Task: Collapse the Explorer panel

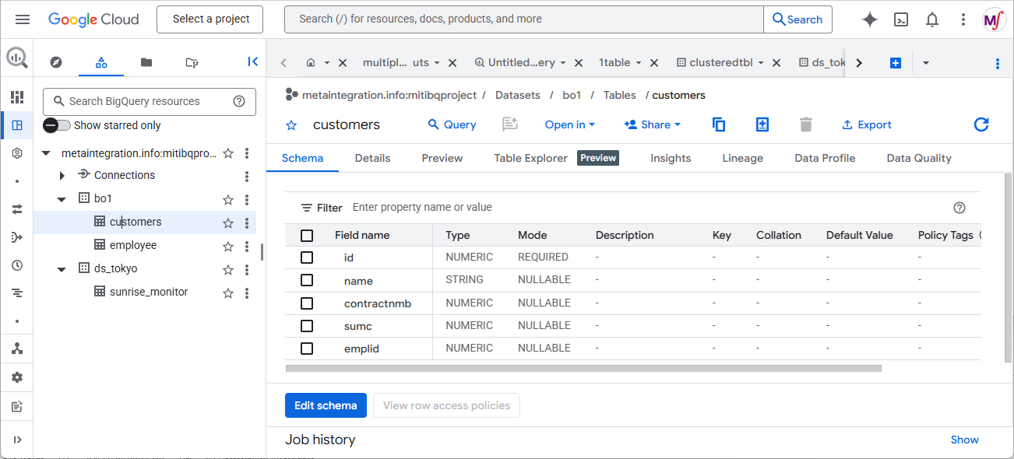Action: tap(252, 62)
